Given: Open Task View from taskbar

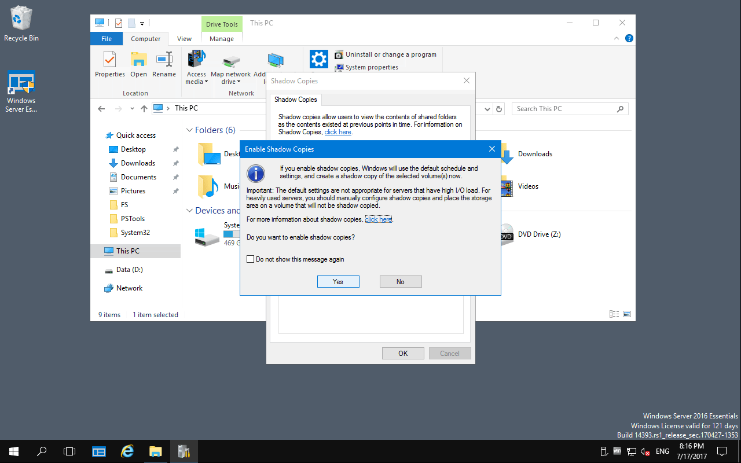Looking at the screenshot, I should click(x=69, y=451).
